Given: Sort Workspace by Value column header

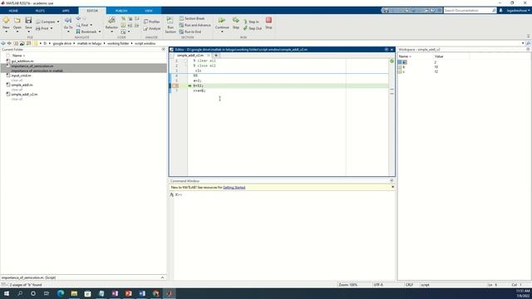Looking at the screenshot, I should pyautogui.click(x=439, y=56).
